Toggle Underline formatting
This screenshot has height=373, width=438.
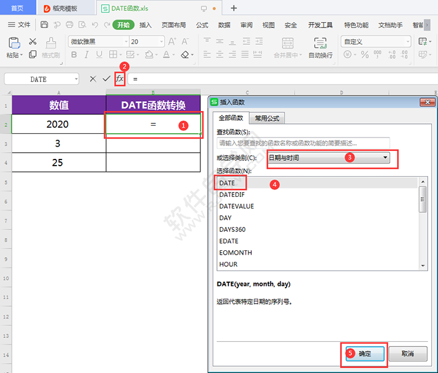[x=99, y=55]
